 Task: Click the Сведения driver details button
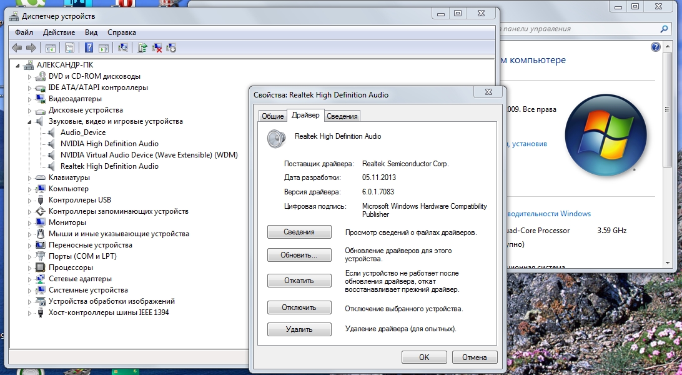pos(299,232)
